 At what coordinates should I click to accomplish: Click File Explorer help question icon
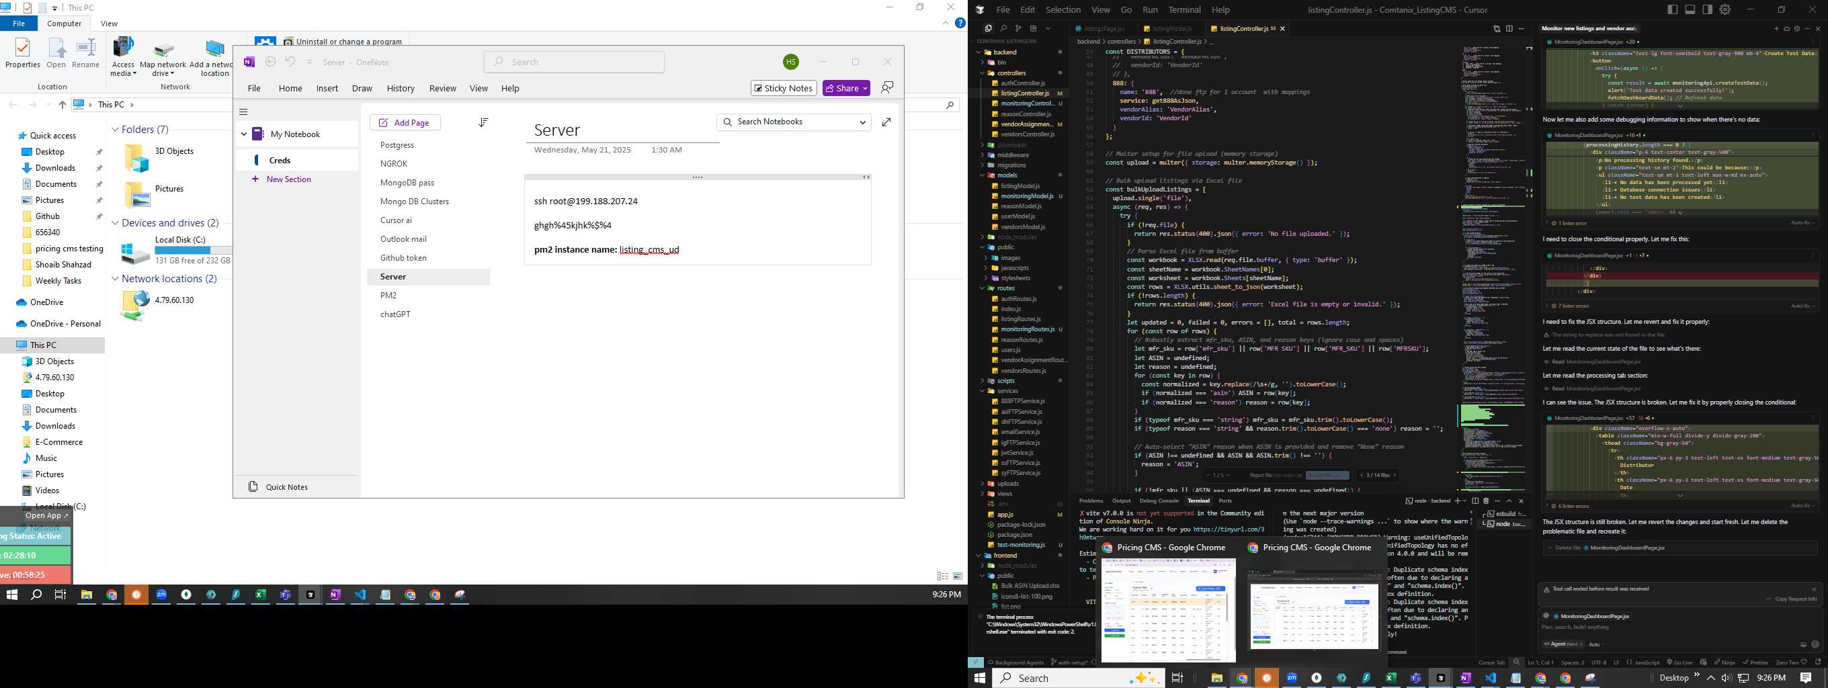[x=960, y=24]
